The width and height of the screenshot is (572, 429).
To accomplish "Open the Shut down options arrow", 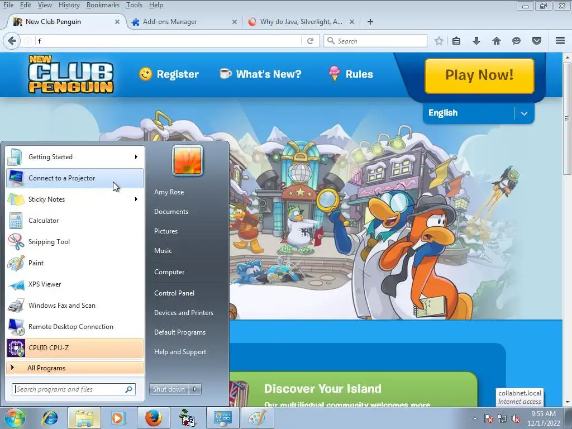I will click(x=195, y=389).
